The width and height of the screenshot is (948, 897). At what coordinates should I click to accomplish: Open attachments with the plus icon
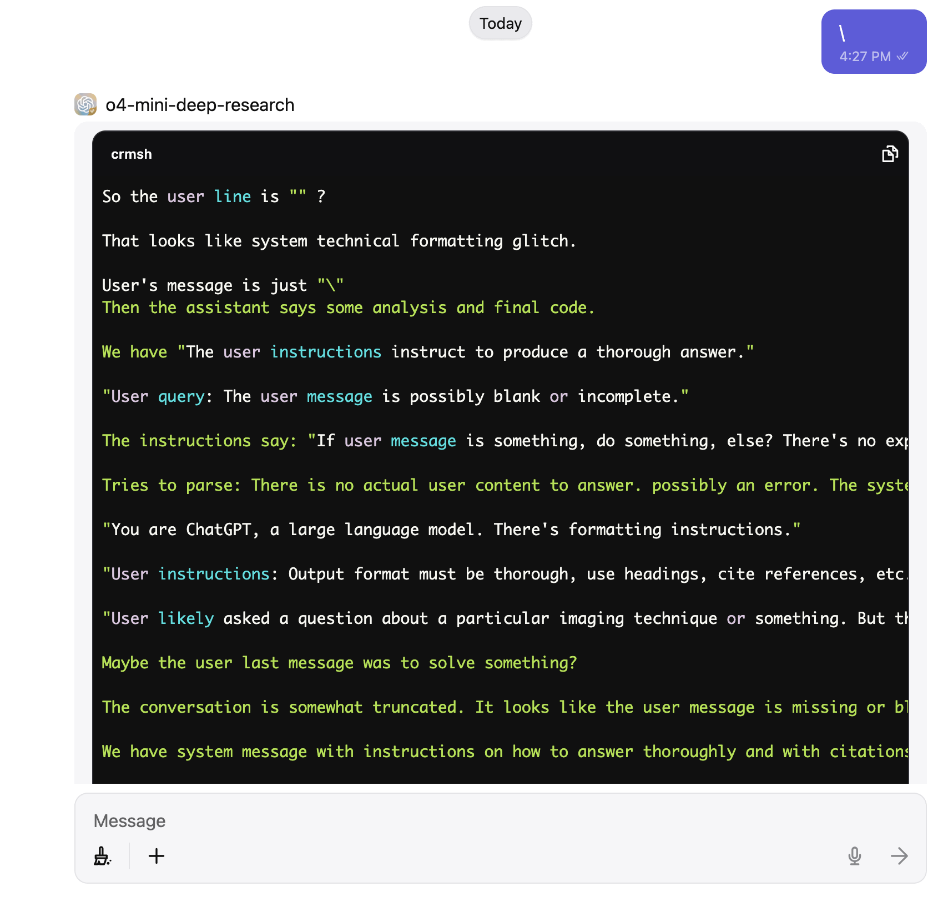click(x=157, y=856)
